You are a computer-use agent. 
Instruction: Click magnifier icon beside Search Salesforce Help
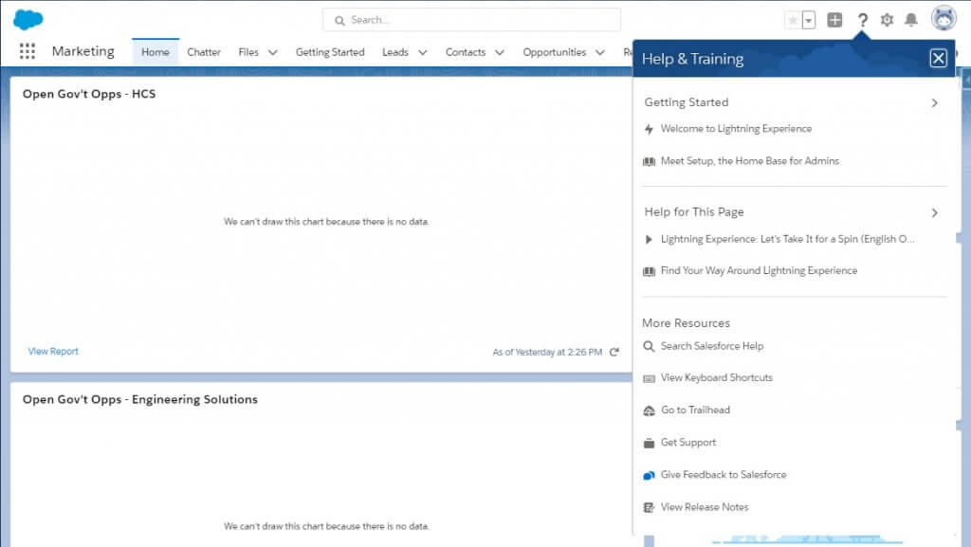tap(649, 347)
